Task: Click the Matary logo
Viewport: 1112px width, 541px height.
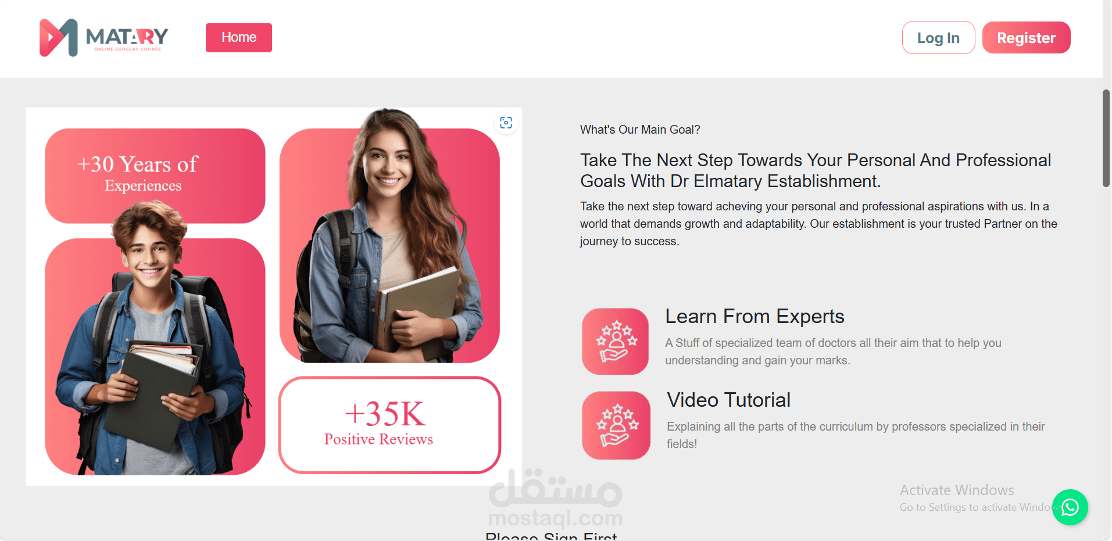Action: 103,38
